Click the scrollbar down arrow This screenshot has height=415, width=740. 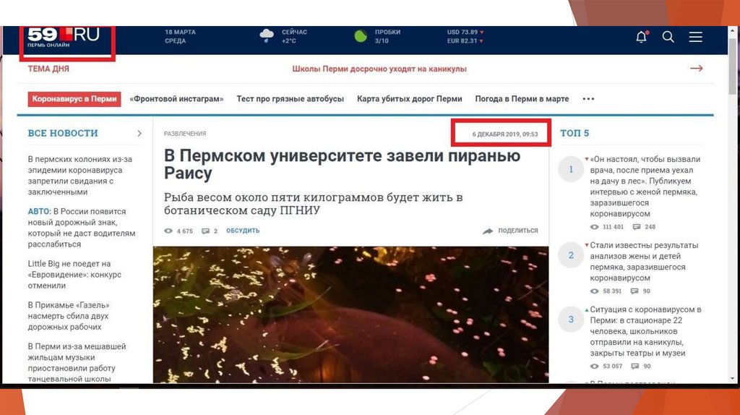click(x=733, y=379)
